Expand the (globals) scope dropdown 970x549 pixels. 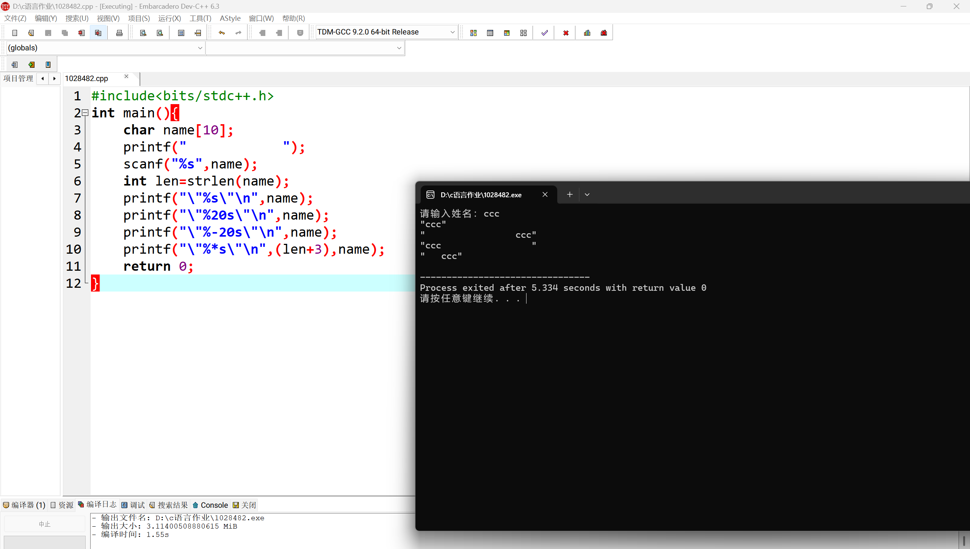point(200,48)
